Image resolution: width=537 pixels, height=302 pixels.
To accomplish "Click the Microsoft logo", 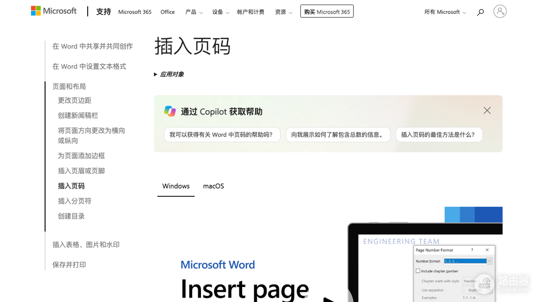I will 54,11.
